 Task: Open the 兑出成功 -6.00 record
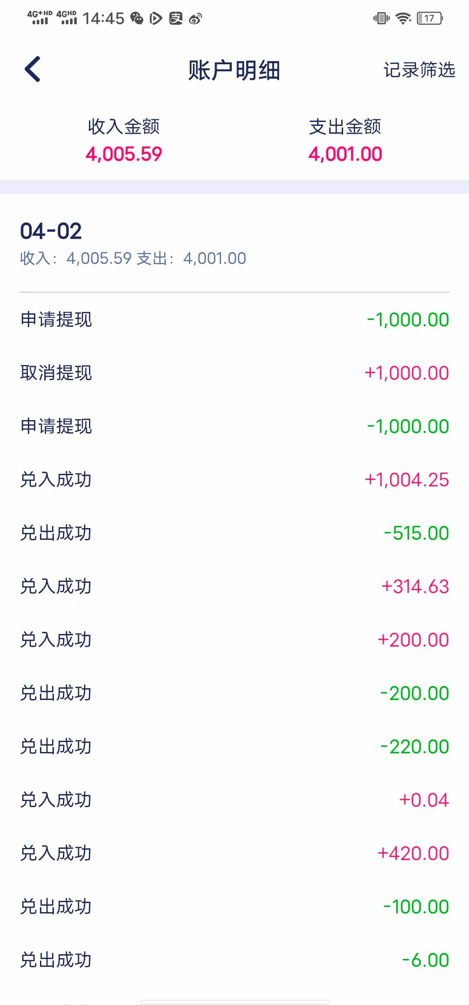pyautogui.click(x=234, y=960)
